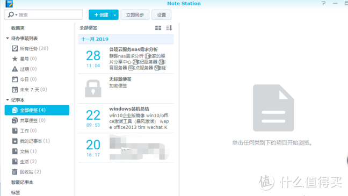
Task: Click the notebook icon beside 文档
Action: (15, 151)
